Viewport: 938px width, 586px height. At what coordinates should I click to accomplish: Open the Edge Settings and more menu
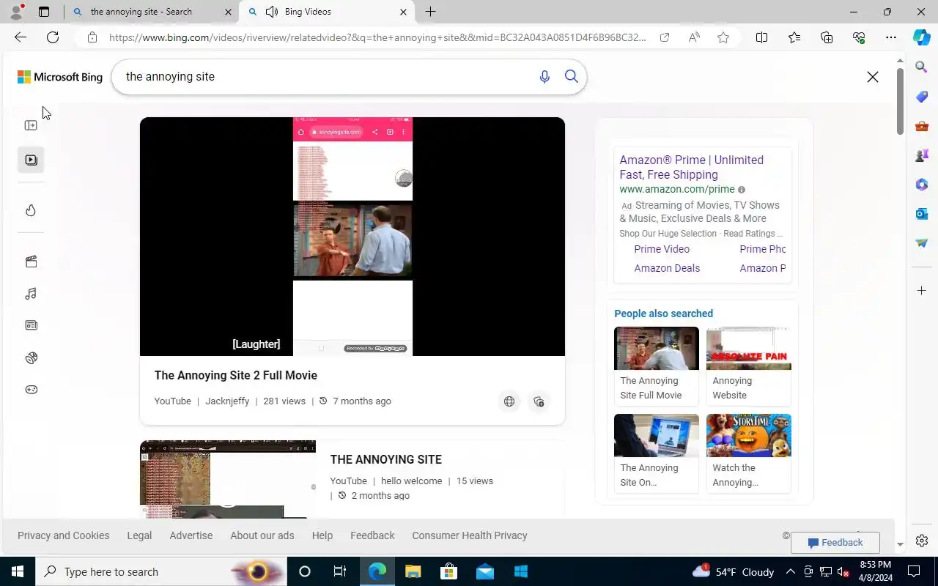(x=891, y=37)
